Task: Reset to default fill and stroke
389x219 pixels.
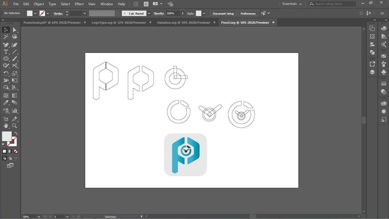Action: [x=4, y=145]
